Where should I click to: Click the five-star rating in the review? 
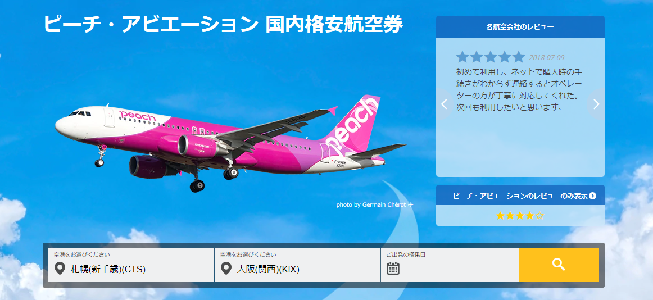[490, 57]
